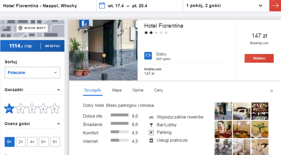Open the twin beds thumbnail photo
This screenshot has width=281, height=155.
(x=260, y=147)
